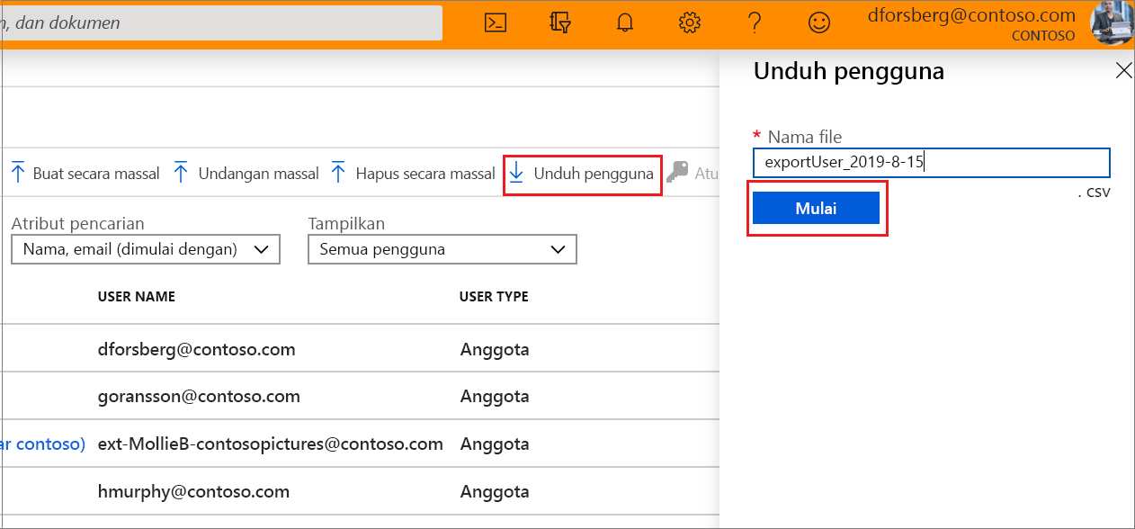Close the Unduh pengguna panel
The image size is (1135, 529).
tap(1123, 69)
